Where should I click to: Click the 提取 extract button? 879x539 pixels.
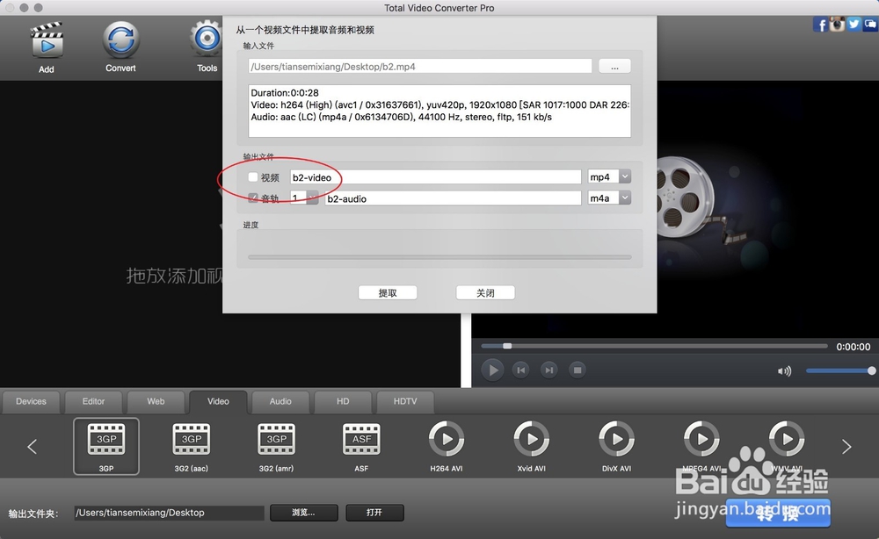pyautogui.click(x=388, y=292)
